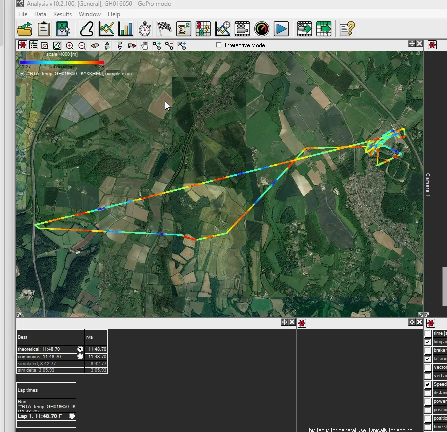Click the simulated 8:42.77 row
The image size is (447, 432).
tap(62, 364)
